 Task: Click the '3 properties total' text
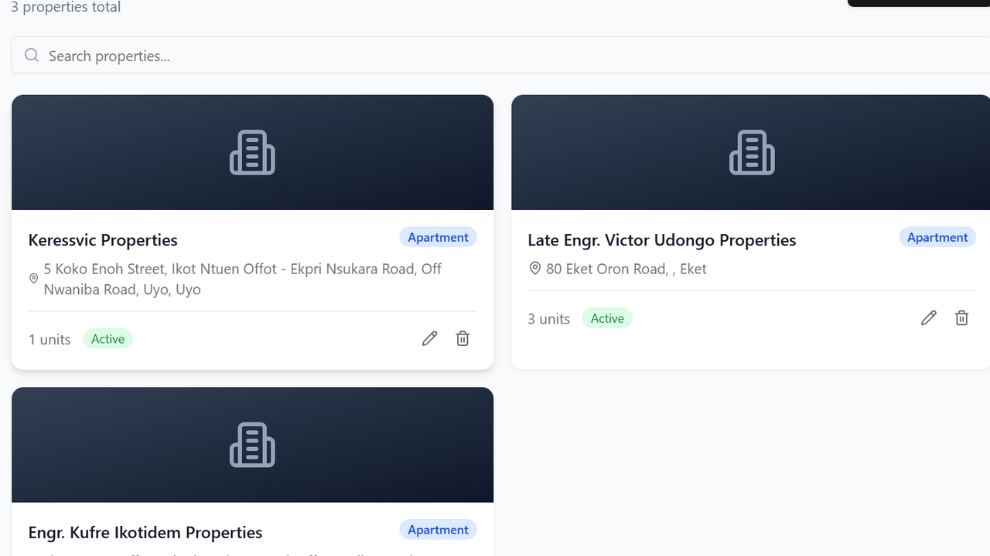point(66,7)
